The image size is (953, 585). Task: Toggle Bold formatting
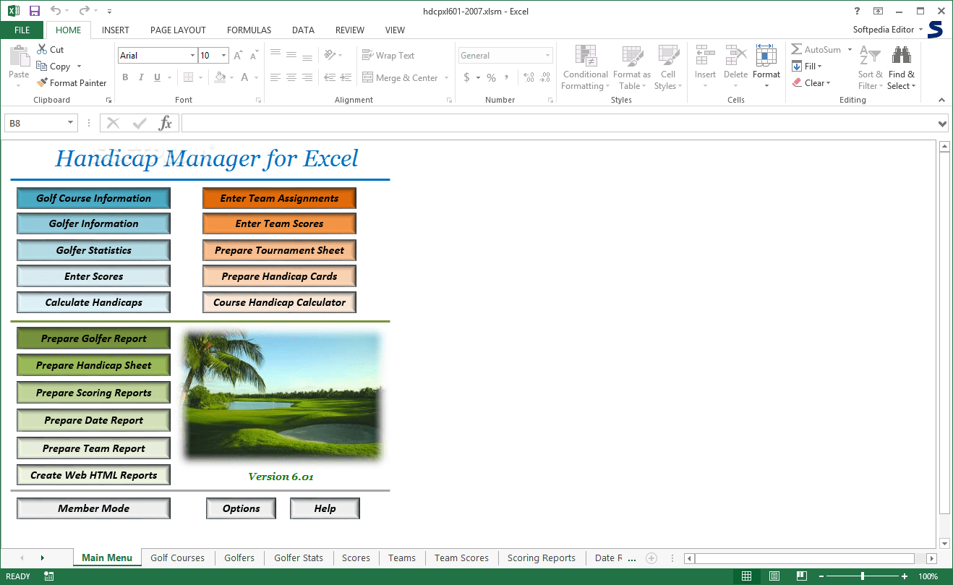click(125, 77)
